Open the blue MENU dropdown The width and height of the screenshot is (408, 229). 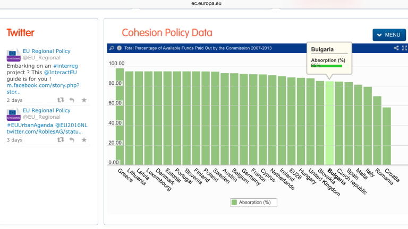pos(389,35)
